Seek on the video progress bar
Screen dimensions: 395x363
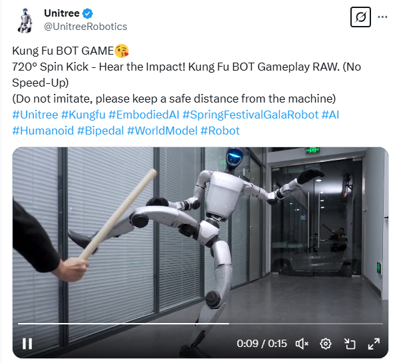(x=200, y=323)
